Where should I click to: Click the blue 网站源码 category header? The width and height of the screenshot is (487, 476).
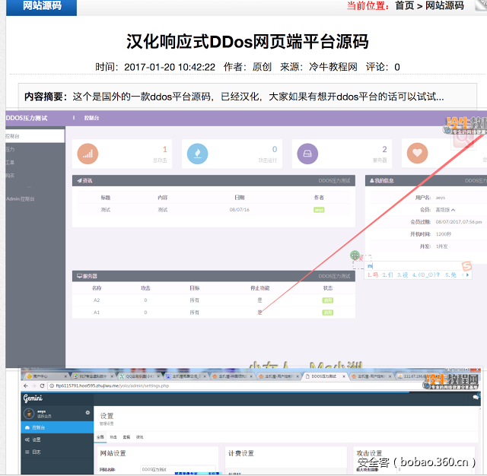(42, 6)
